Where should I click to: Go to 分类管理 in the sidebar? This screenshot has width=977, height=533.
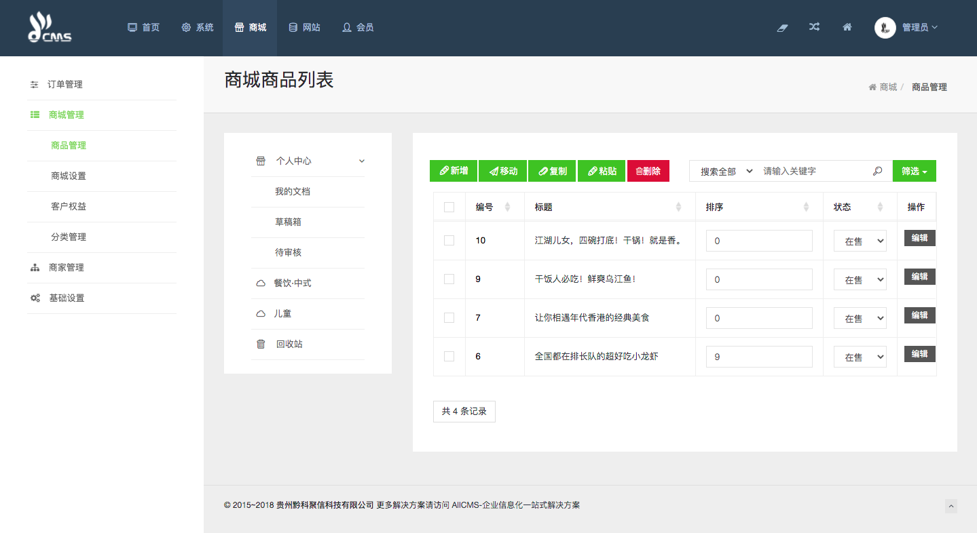coord(69,237)
